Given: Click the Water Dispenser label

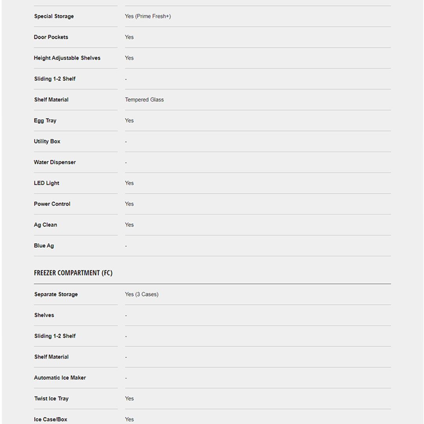Looking at the screenshot, I should point(55,162).
